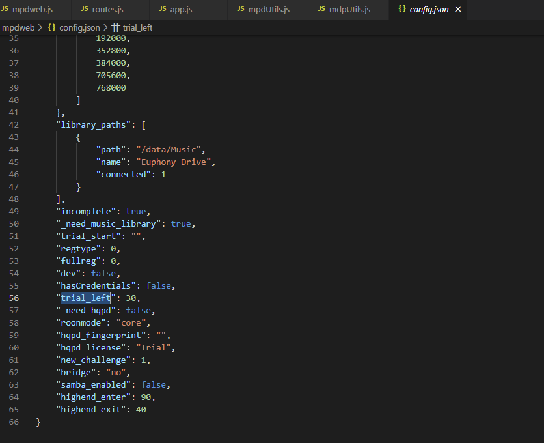Click the "highend_exit" key
Image resolution: width=544 pixels, height=443 pixels.
coord(91,410)
